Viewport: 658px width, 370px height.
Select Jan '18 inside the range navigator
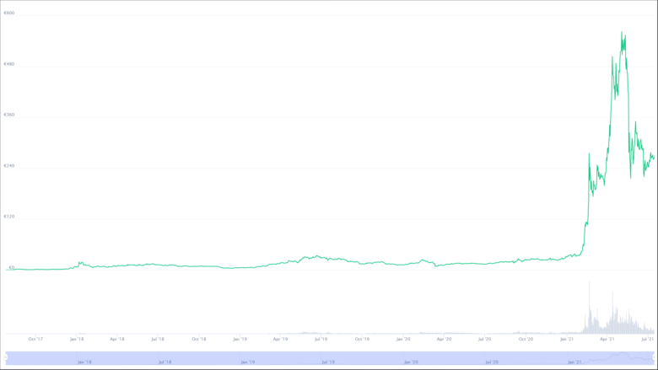pyautogui.click(x=84, y=362)
